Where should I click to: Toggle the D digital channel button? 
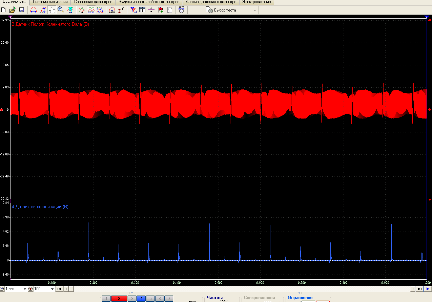(x=169, y=299)
